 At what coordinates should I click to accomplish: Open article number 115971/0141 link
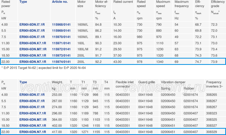tap(61, 43)
